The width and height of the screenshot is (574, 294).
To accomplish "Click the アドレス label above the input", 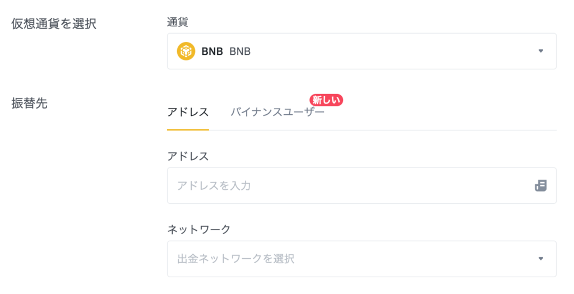I will point(188,156).
